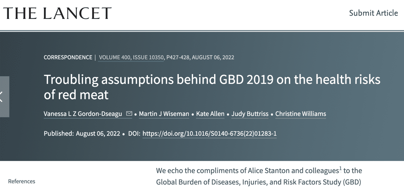Open The Lancet logo homepage
This screenshot has height=189, width=404.
pyautogui.click(x=57, y=13)
